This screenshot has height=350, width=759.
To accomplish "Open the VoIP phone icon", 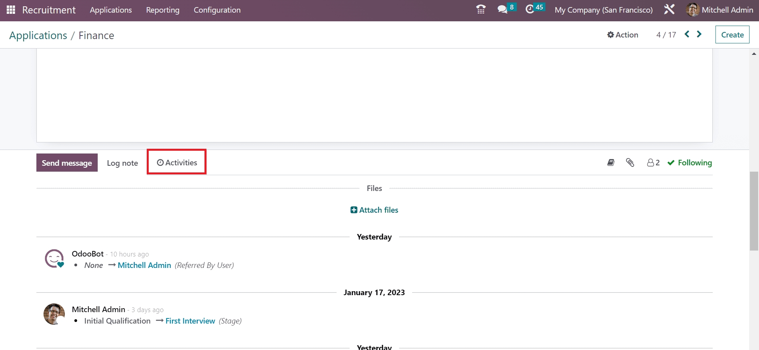I will tap(481, 9).
